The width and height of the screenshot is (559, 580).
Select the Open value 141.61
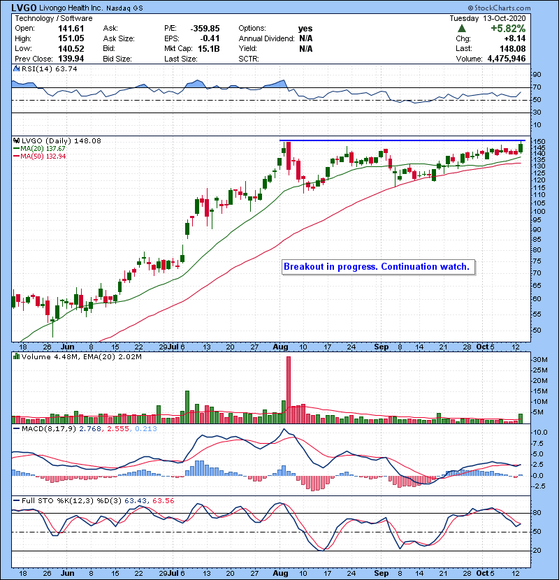pyautogui.click(x=71, y=29)
